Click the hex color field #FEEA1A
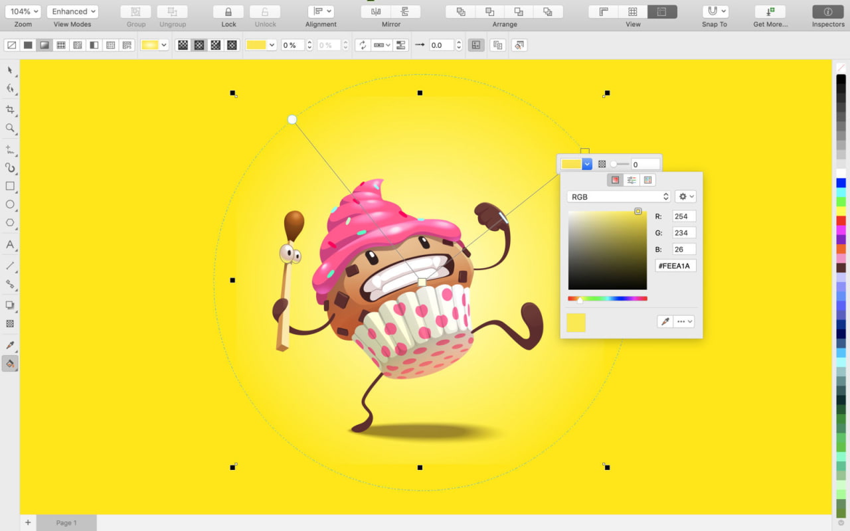This screenshot has width=850, height=531. (x=675, y=266)
